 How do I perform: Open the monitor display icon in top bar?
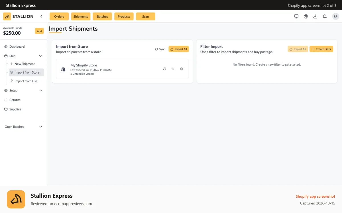point(296,16)
